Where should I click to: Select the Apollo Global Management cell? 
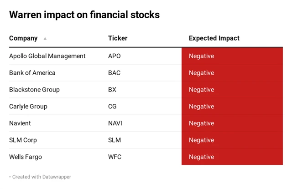[x=47, y=56]
